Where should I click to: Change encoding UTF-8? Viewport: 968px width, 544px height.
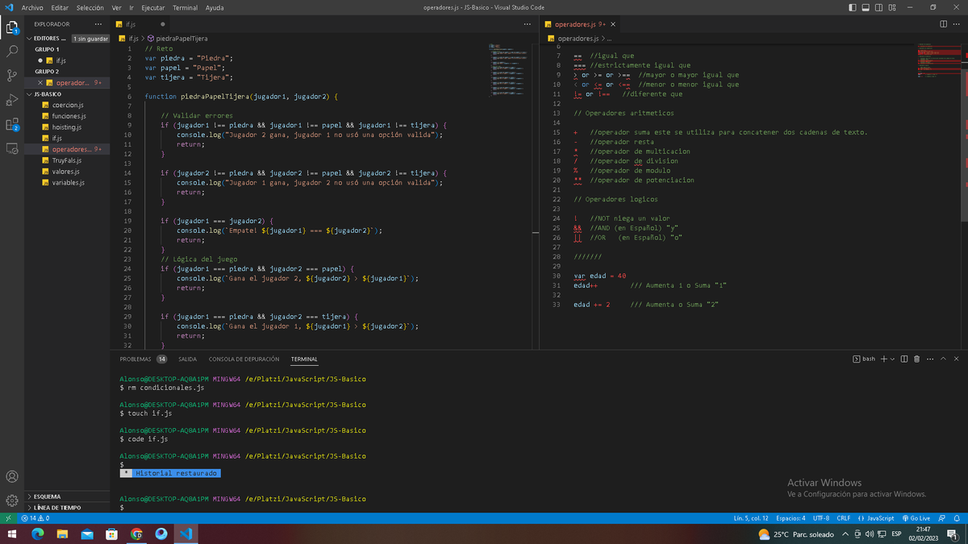tap(821, 518)
